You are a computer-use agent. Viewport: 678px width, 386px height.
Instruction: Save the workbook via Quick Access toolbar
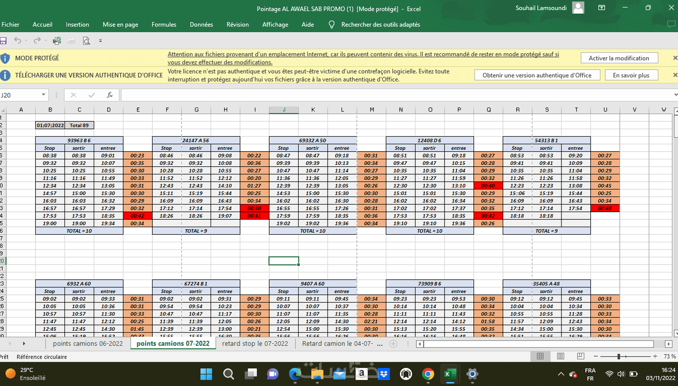[4, 41]
